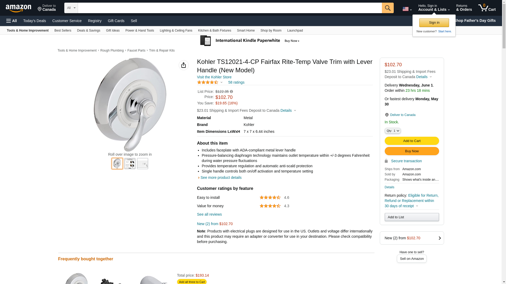Viewport: 506px width, 284px height.
Task: Open the All hamburger menu
Action: (x=12, y=21)
